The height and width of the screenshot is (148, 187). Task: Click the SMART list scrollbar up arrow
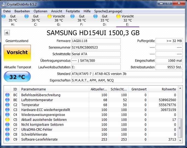coord(180,88)
